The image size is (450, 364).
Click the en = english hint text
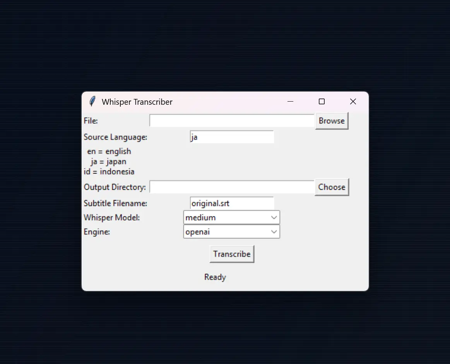[109, 151]
